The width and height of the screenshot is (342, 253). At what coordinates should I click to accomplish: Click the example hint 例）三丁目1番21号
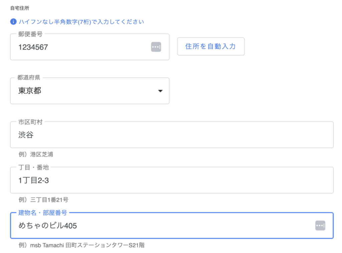point(43,200)
